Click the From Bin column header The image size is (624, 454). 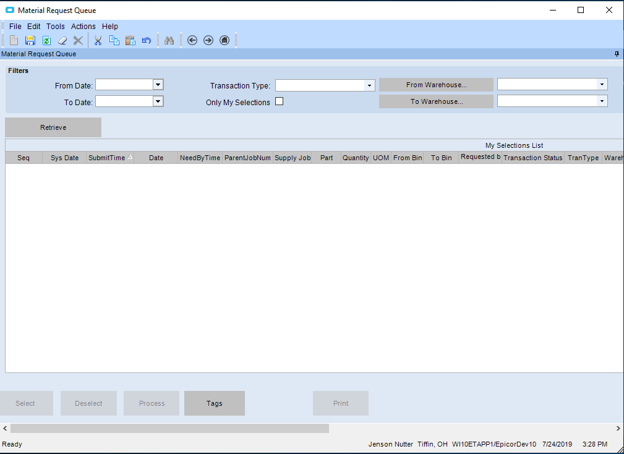tap(408, 158)
